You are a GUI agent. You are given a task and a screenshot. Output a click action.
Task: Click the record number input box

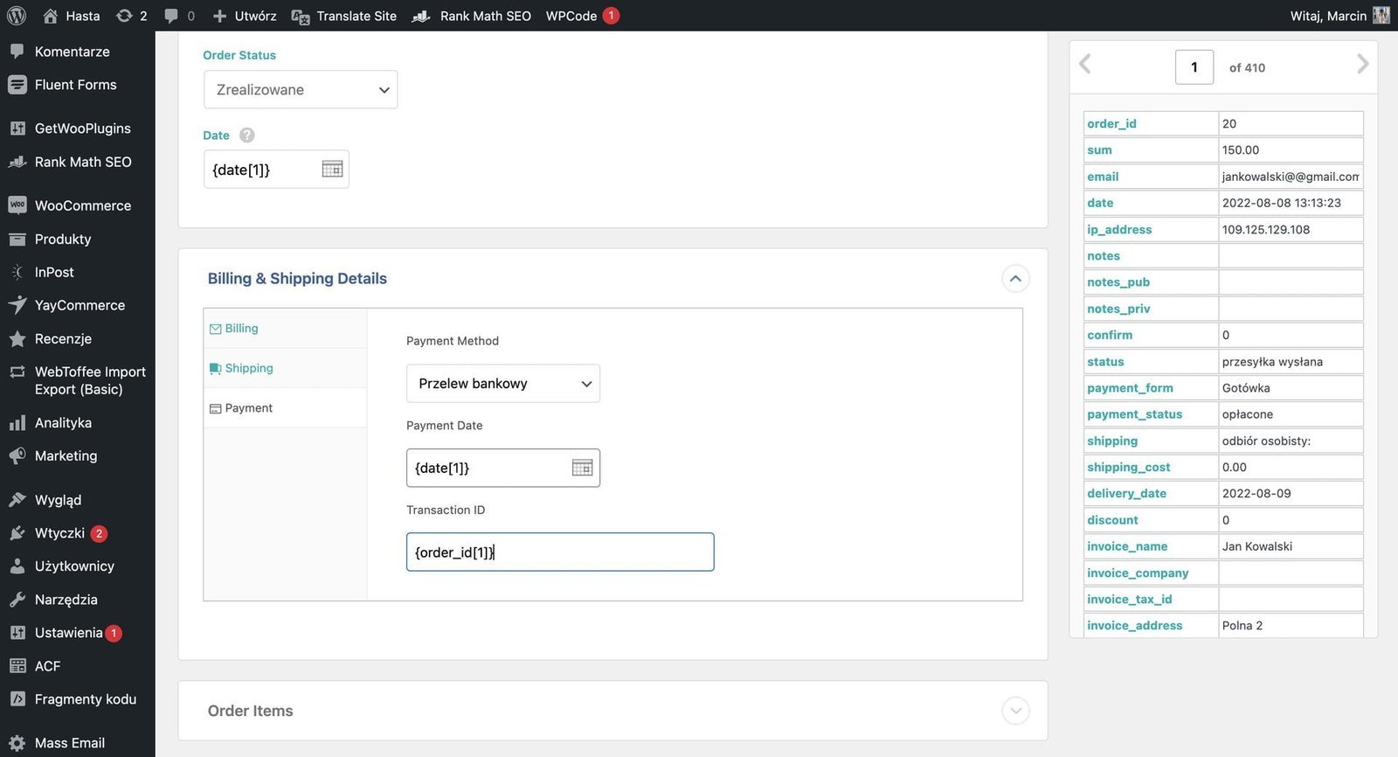point(1194,67)
